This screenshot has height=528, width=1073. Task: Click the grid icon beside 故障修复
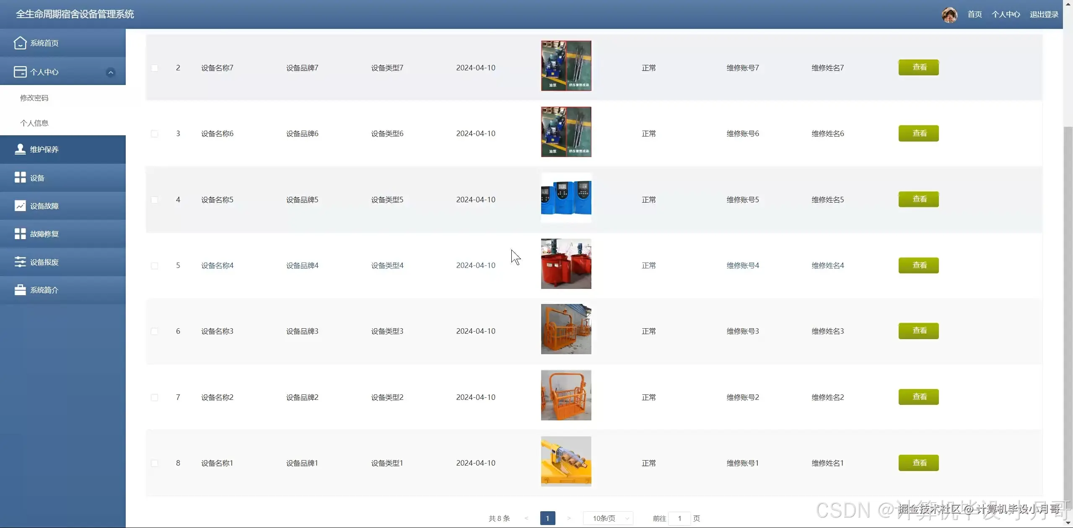[20, 234]
